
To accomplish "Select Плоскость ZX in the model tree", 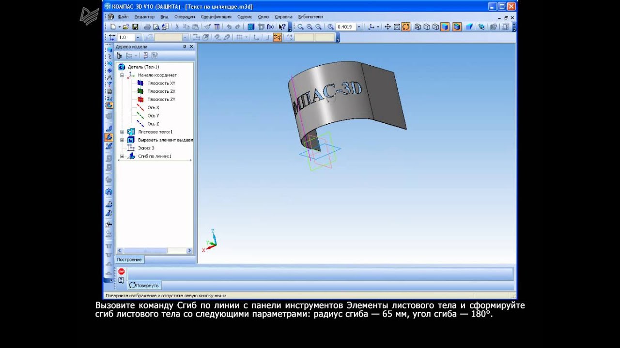I will [x=161, y=91].
